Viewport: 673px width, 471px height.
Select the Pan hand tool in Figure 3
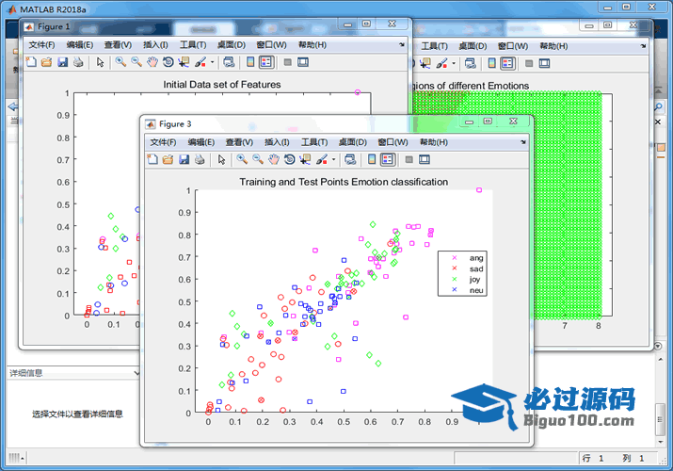(273, 160)
